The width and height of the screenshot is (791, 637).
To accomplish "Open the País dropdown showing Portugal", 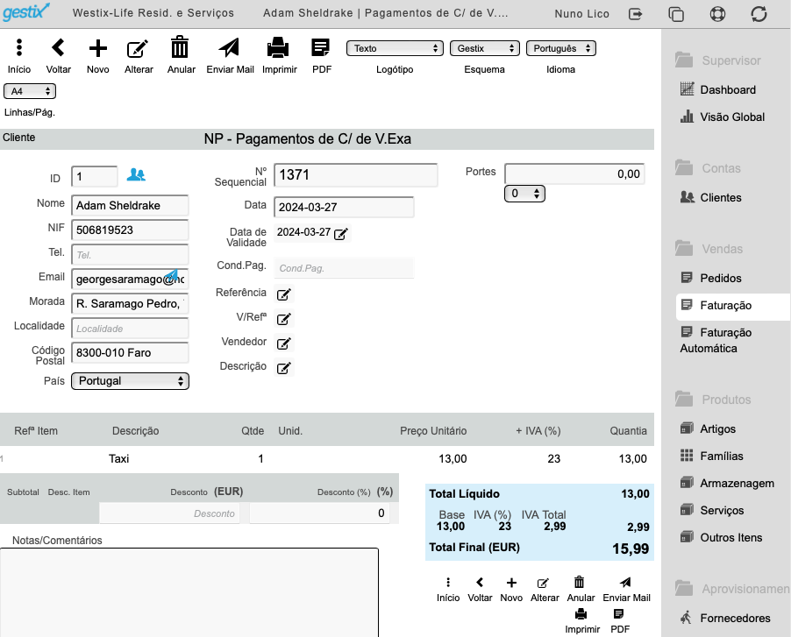I will click(x=130, y=381).
